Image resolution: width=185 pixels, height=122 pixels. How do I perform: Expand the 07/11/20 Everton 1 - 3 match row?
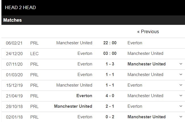[x=181, y=64]
